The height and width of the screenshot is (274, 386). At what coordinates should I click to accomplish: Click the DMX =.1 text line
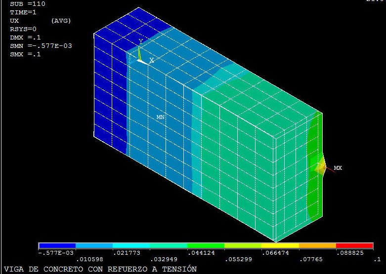[25, 38]
